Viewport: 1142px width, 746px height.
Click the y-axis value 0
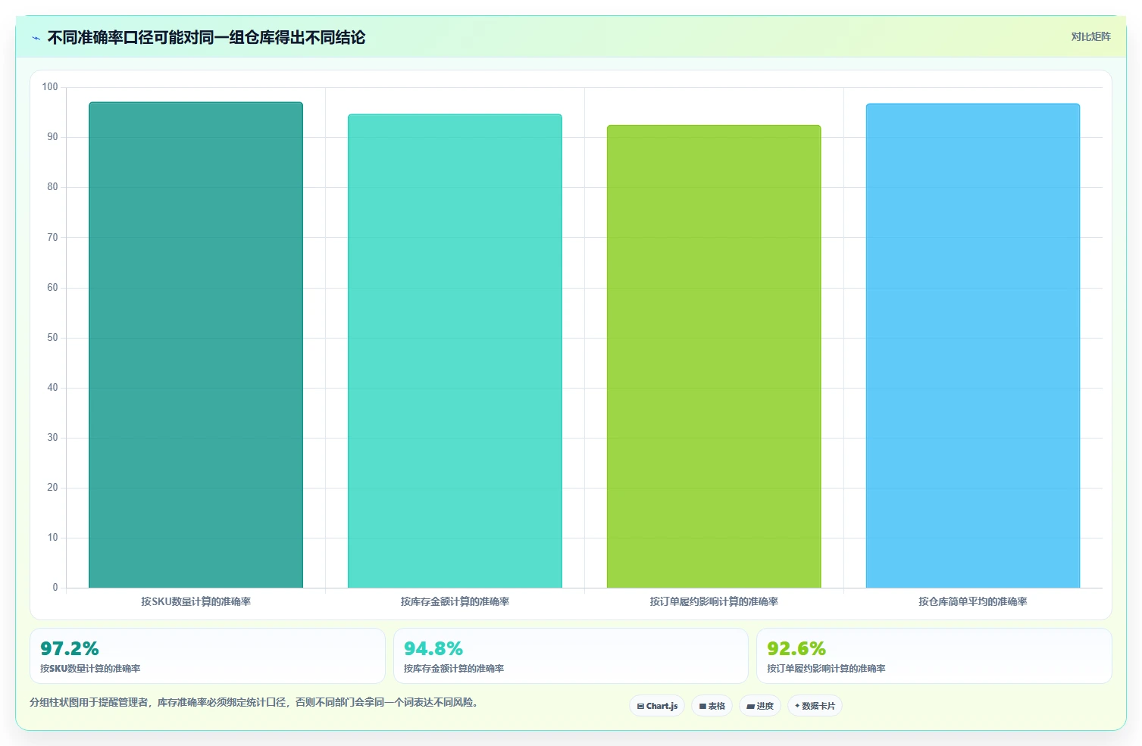pyautogui.click(x=55, y=588)
